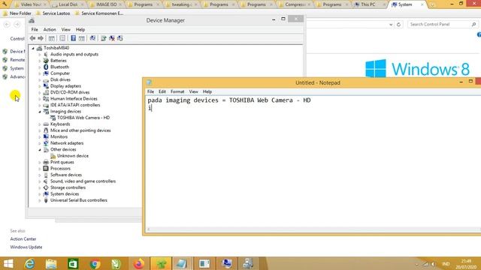
Task: Click the Notepad horizontal scrollbar
Action: (313, 229)
